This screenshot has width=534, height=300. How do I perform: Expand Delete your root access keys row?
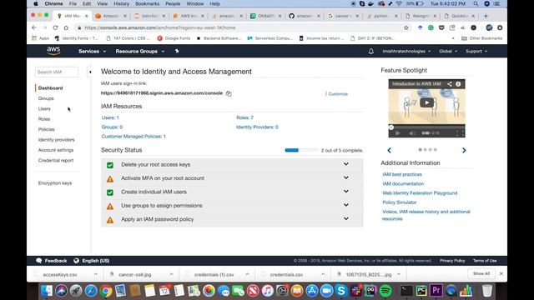pyautogui.click(x=346, y=164)
